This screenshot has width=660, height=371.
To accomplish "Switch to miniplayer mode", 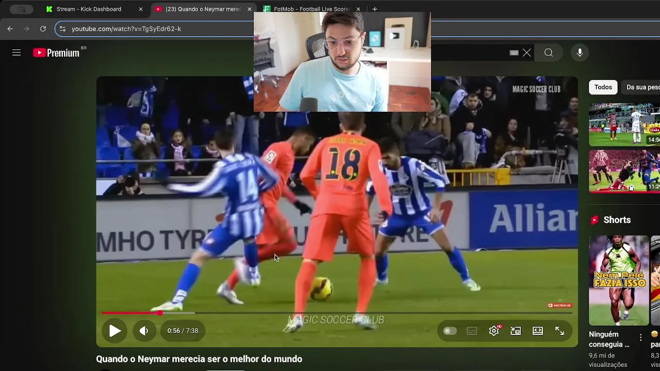I will coord(516,331).
